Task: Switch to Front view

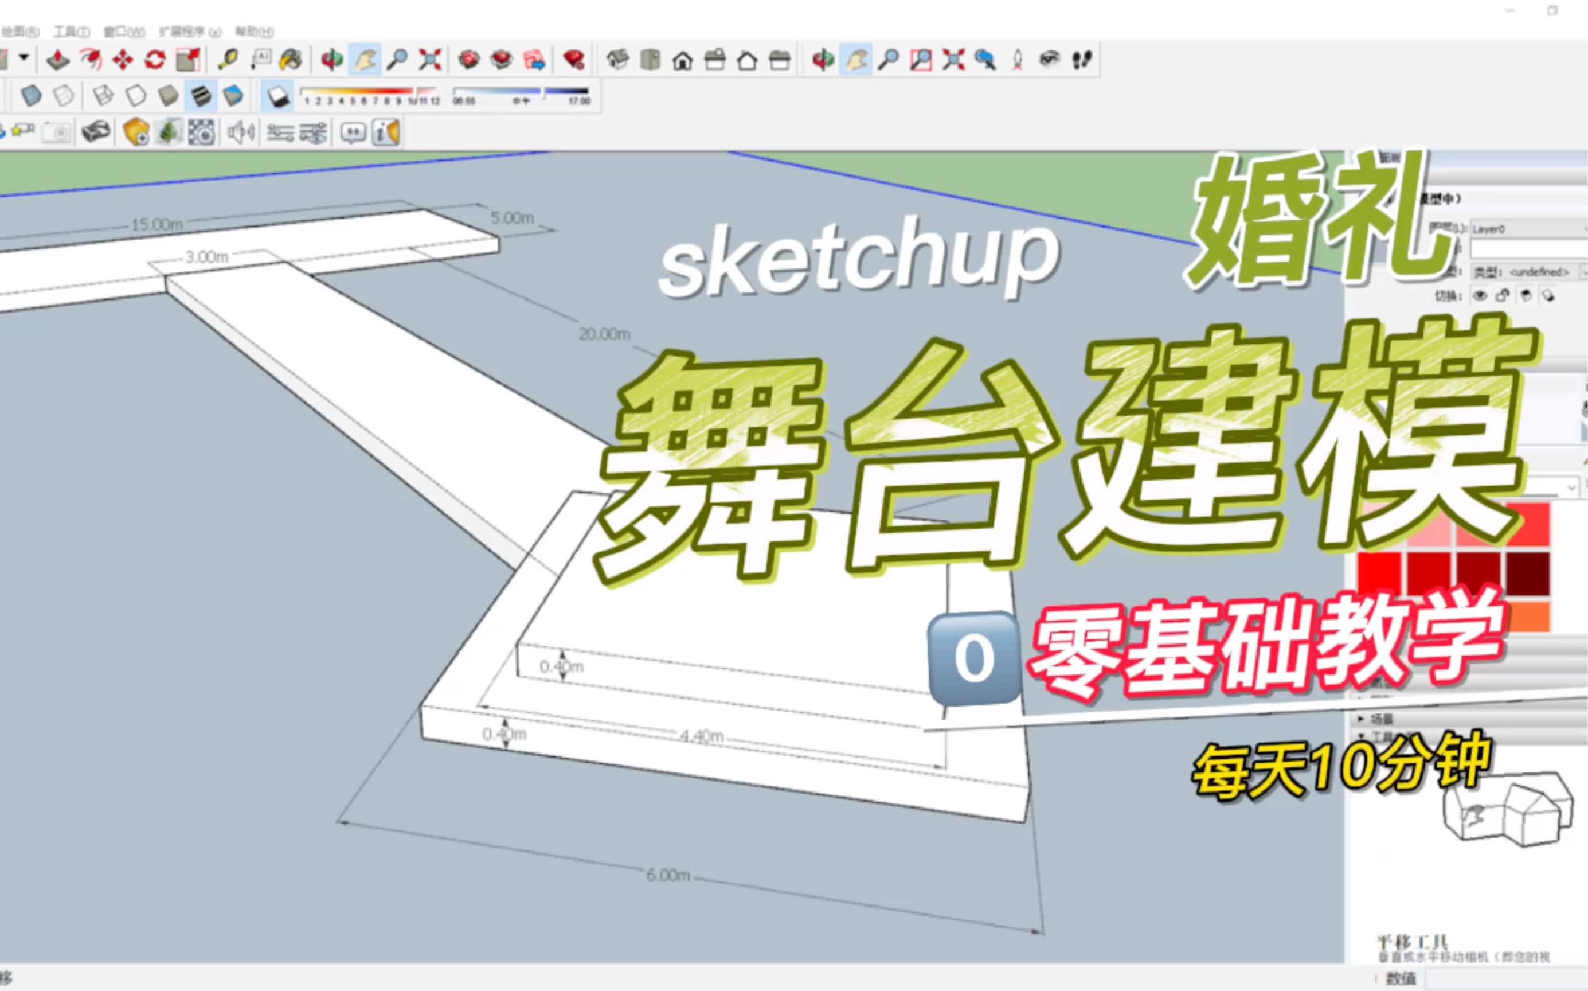Action: coord(683,61)
